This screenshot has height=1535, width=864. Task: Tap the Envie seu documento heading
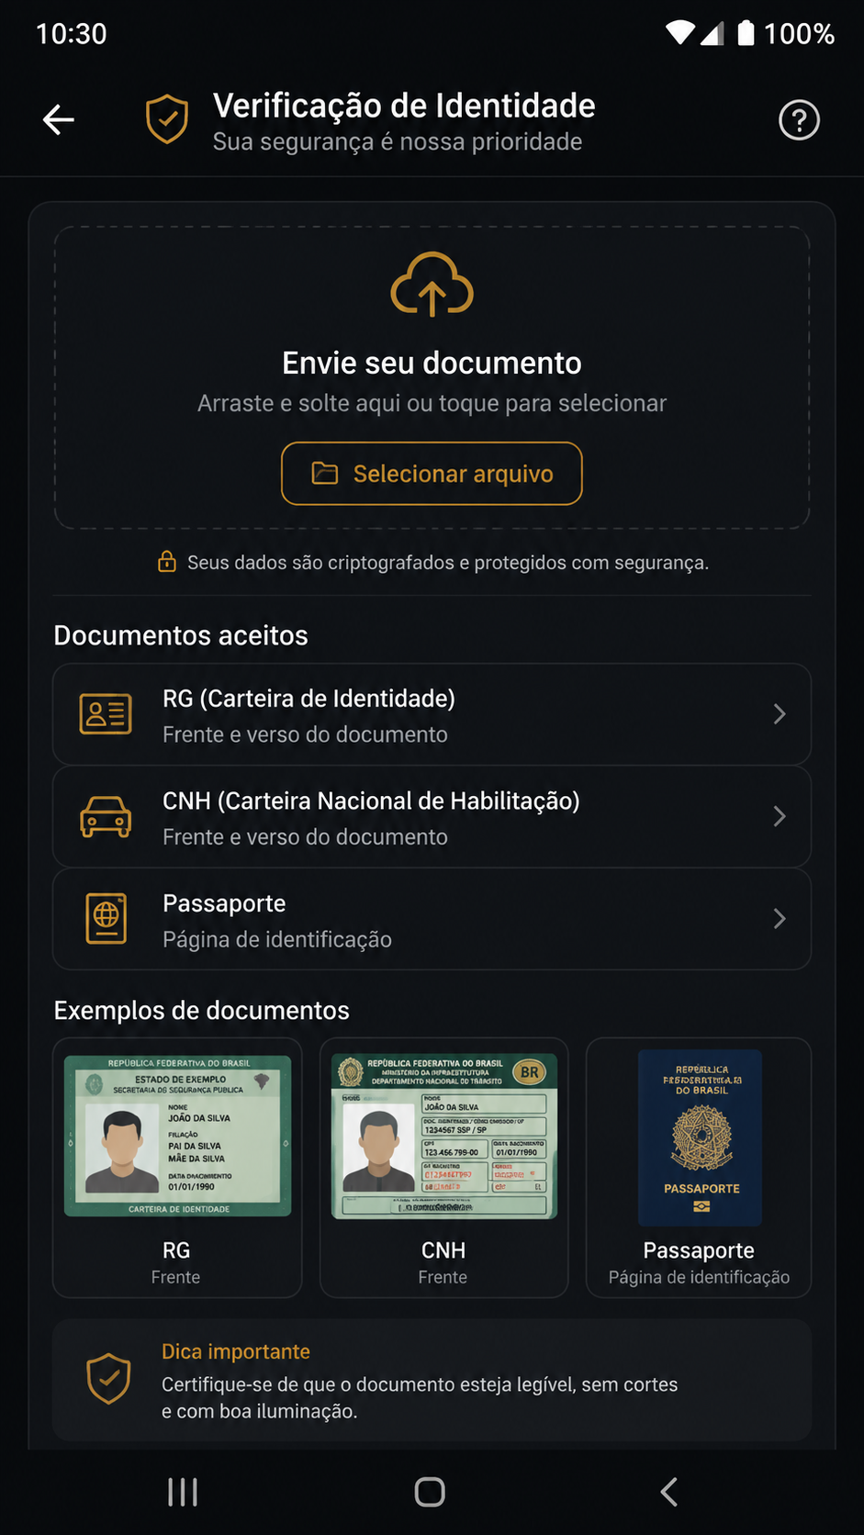click(432, 363)
